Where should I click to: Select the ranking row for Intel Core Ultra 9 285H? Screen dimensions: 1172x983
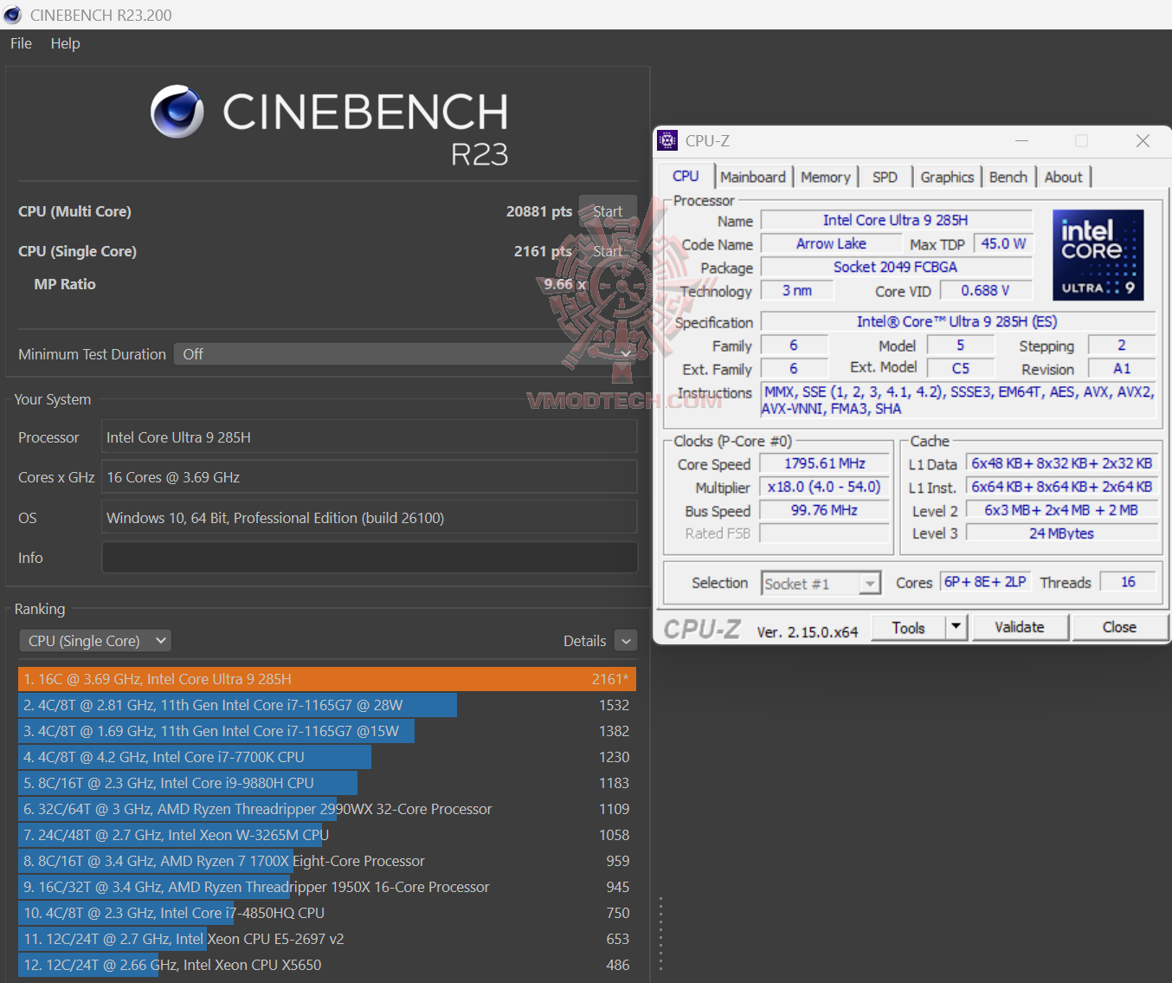pos(327,679)
